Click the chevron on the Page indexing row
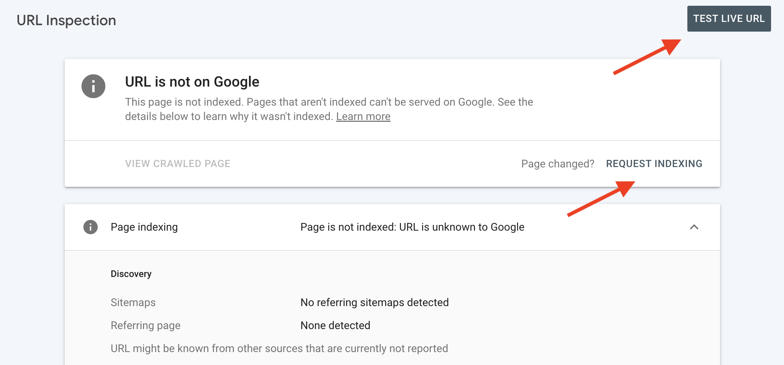Viewport: 784px width, 365px height. (x=693, y=227)
